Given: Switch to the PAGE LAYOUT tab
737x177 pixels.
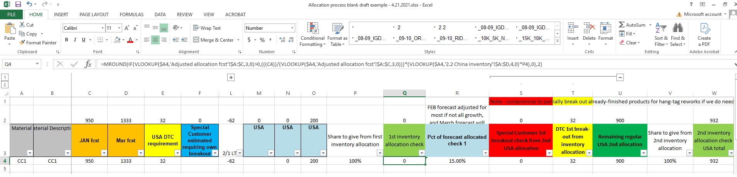Looking at the screenshot, I should click(x=94, y=15).
